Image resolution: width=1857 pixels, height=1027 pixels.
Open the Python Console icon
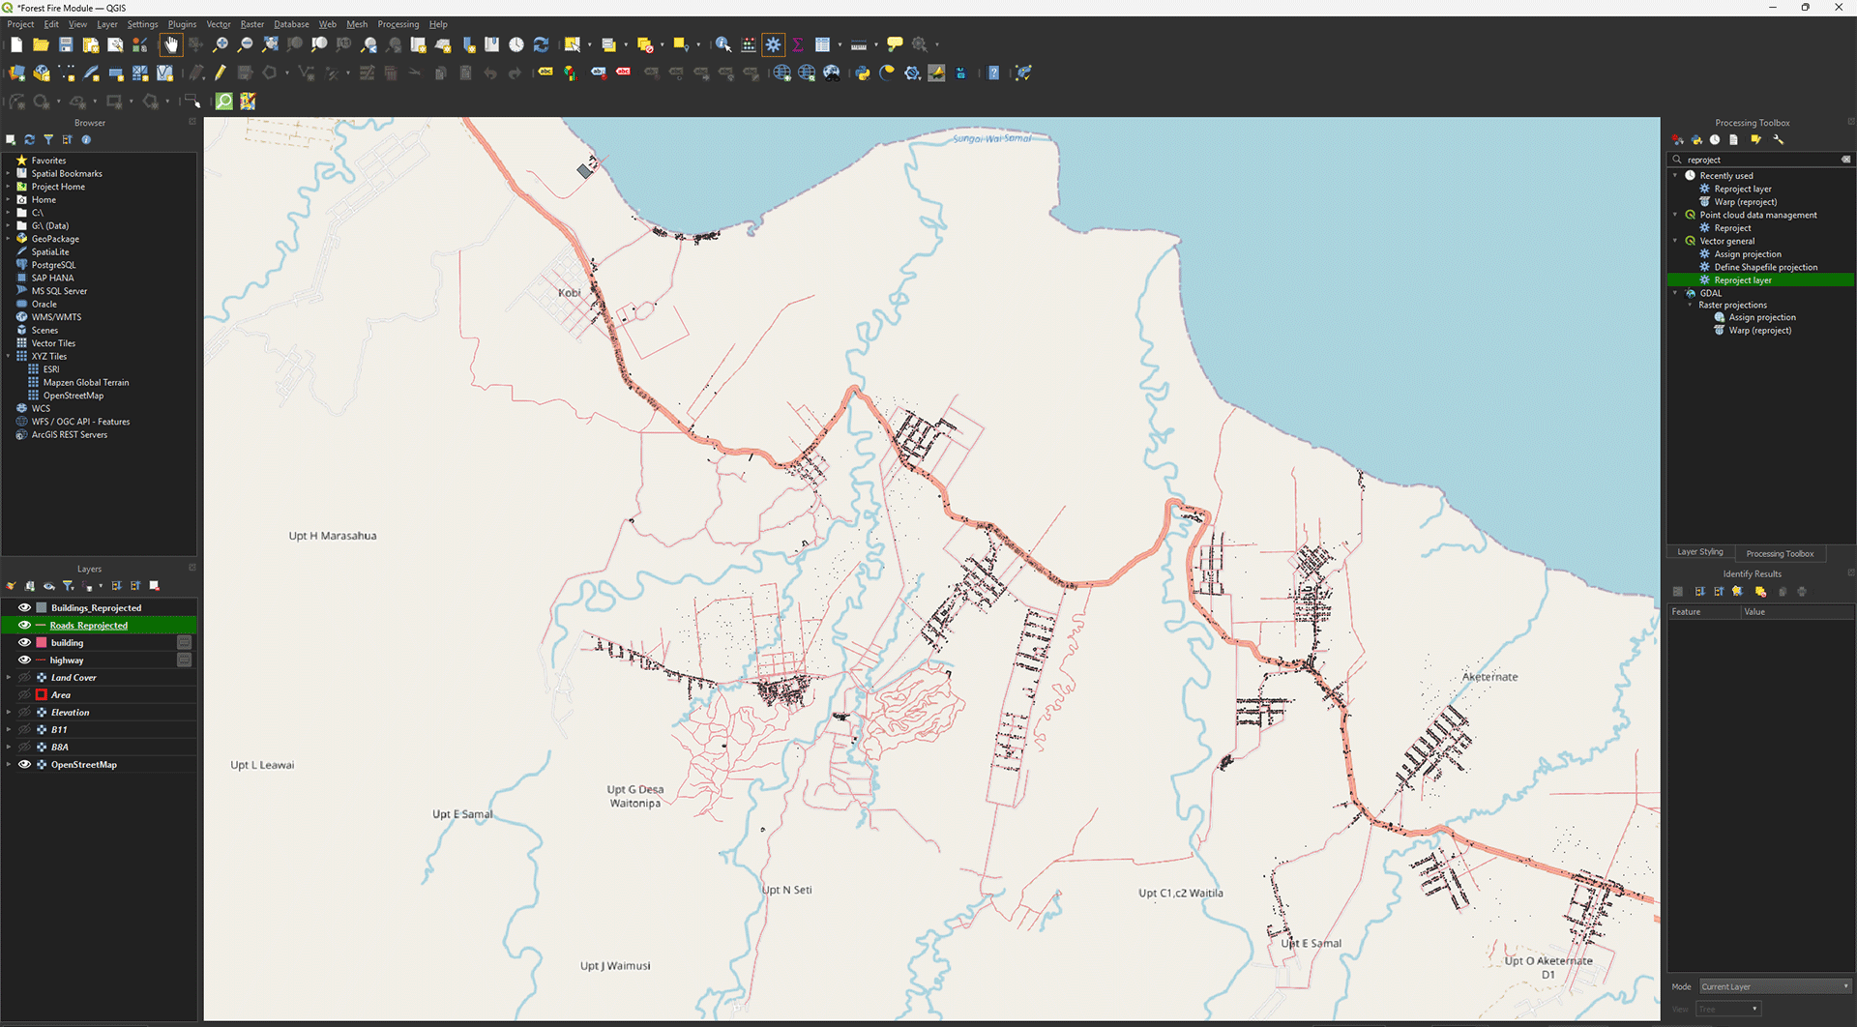pos(862,73)
